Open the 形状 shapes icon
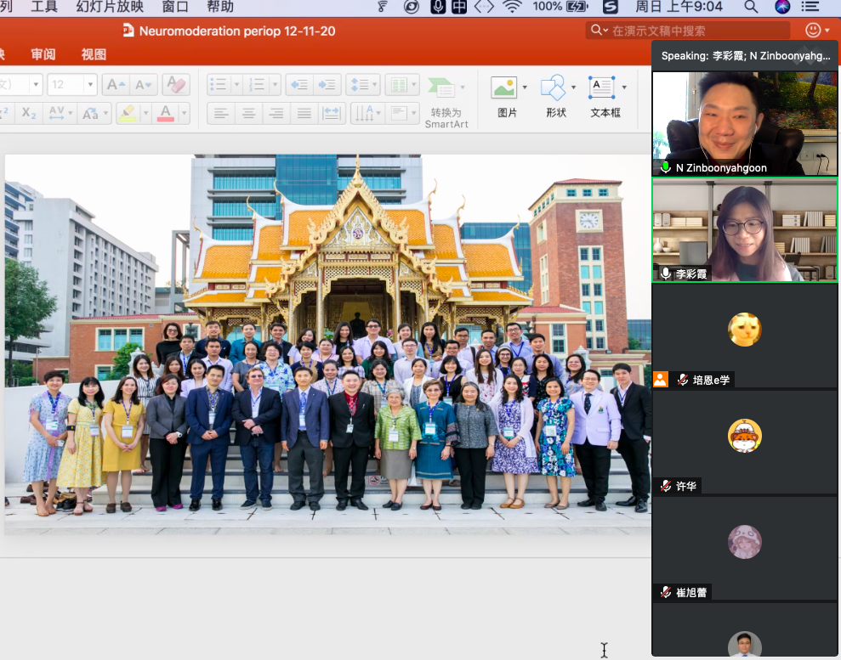This screenshot has width=841, height=660. (x=554, y=87)
